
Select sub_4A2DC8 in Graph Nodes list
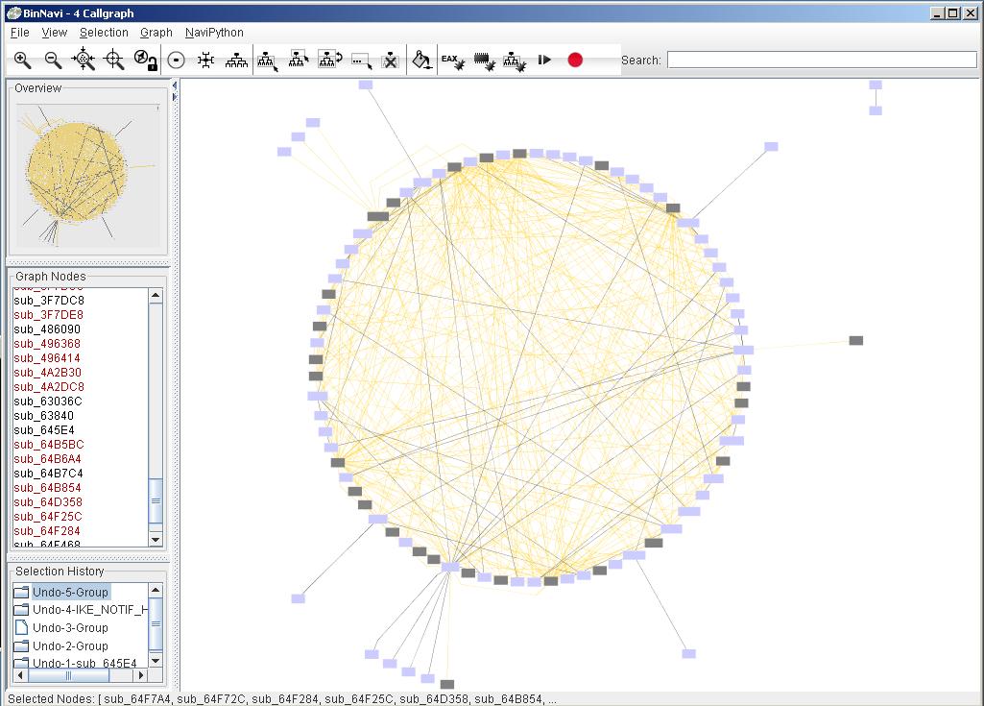[x=49, y=387]
